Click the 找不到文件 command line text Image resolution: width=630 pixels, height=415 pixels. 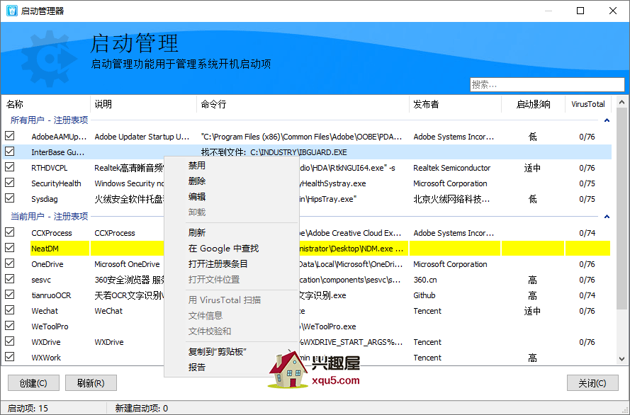[274, 152]
